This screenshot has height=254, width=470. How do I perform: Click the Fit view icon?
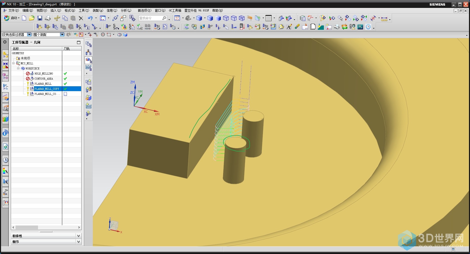tap(177, 18)
